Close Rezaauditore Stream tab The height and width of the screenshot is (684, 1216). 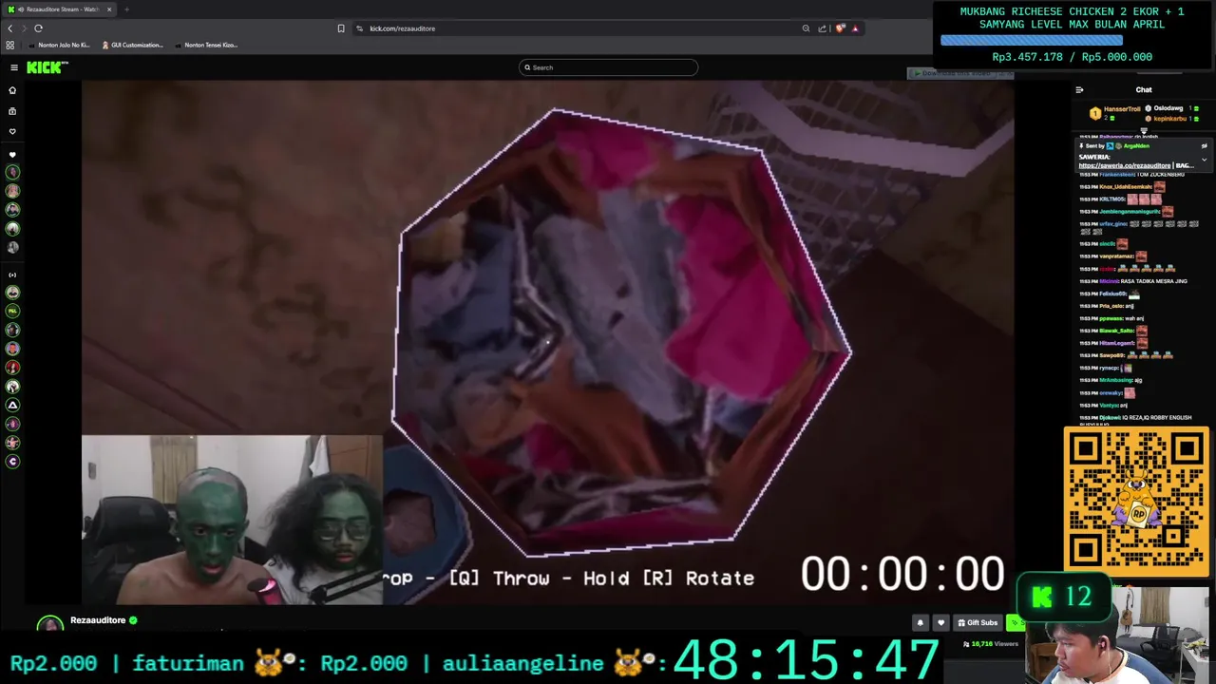point(108,9)
